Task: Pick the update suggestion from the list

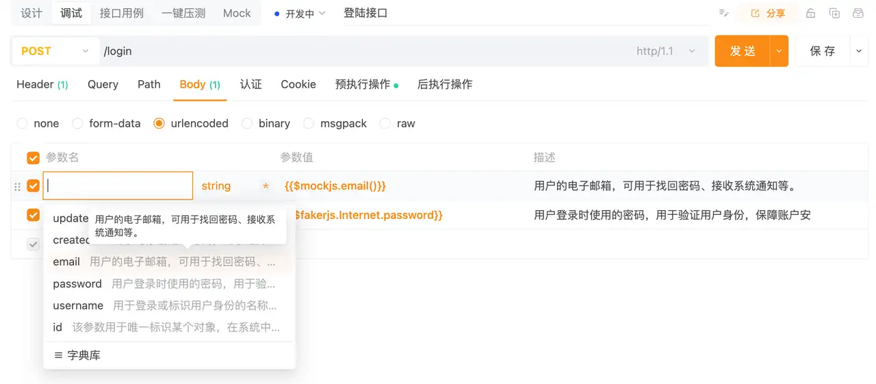Action: (x=70, y=218)
